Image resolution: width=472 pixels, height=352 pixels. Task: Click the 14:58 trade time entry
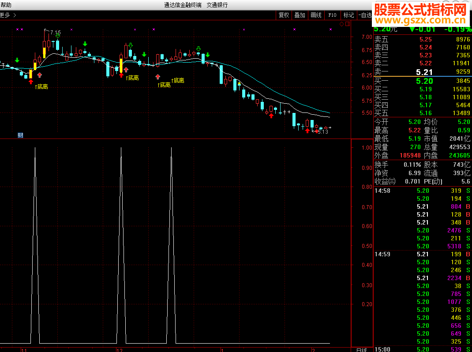[x=382, y=191]
